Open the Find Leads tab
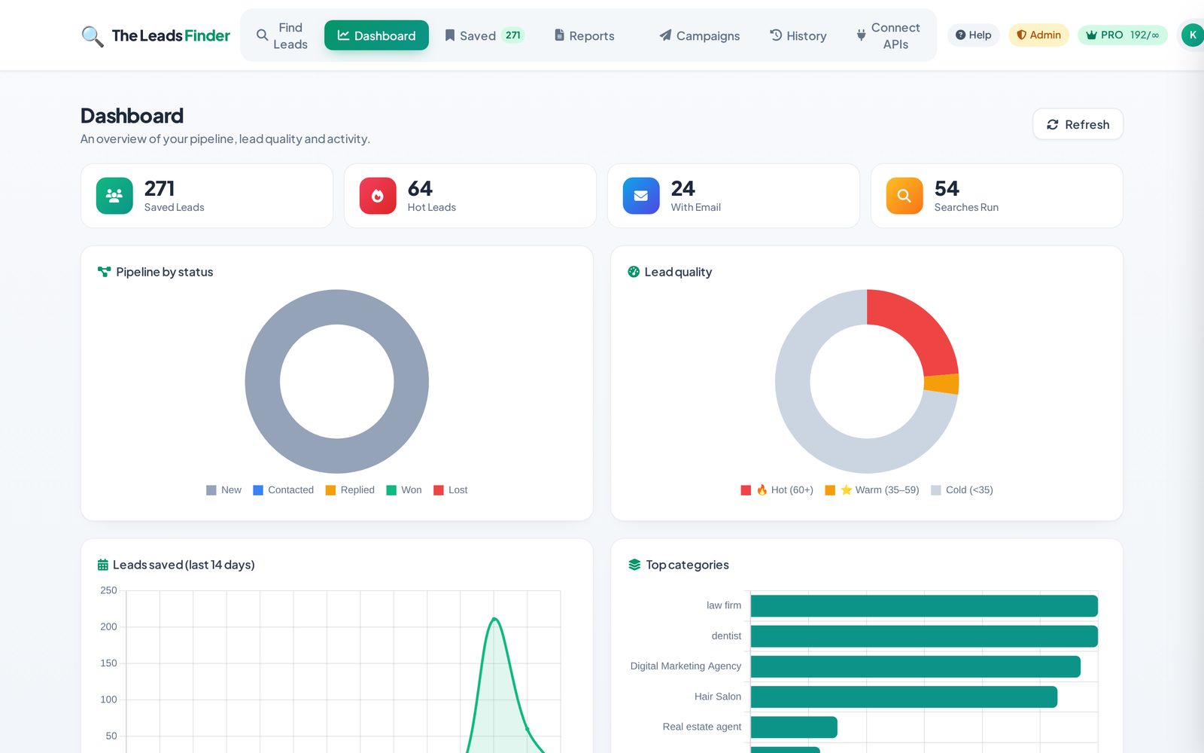Image resolution: width=1204 pixels, height=753 pixels. point(282,35)
